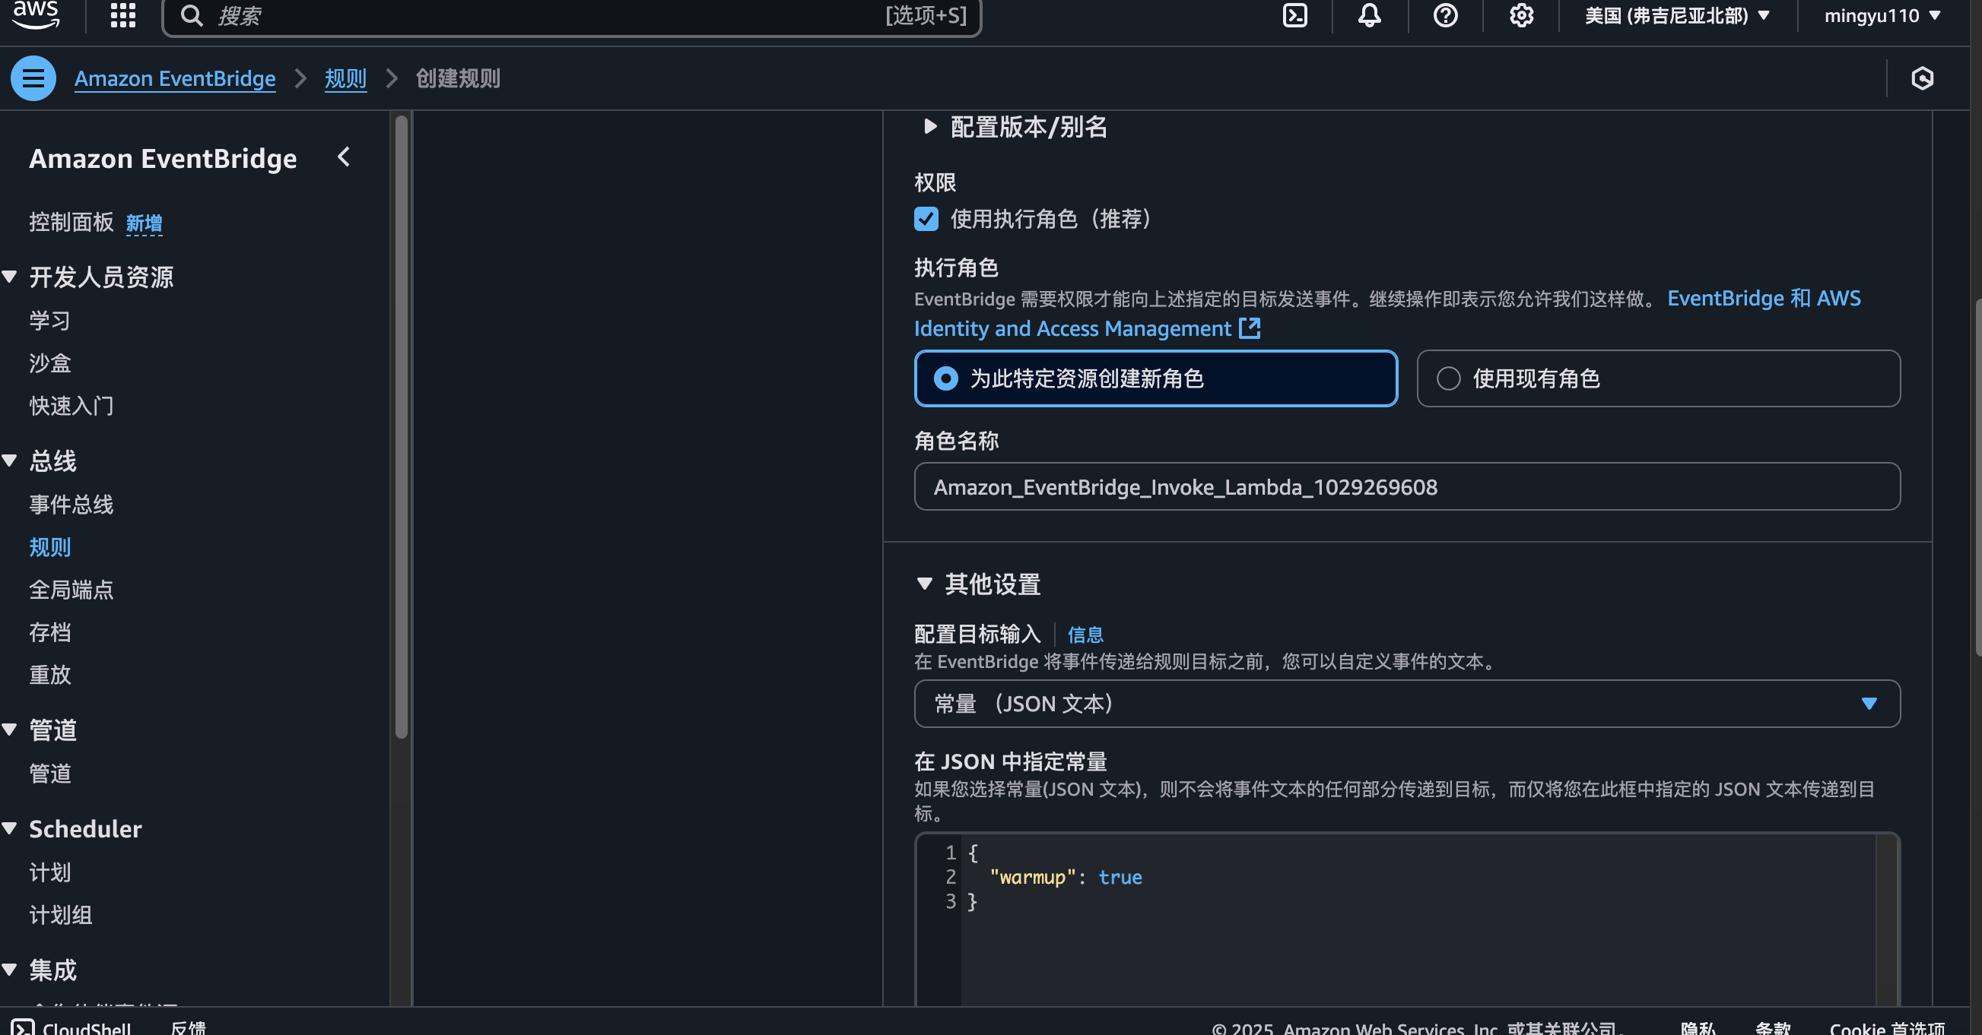Click 信息 link beside 配置目标输入
Viewport: 1982px width, 1035px height.
1085,635
